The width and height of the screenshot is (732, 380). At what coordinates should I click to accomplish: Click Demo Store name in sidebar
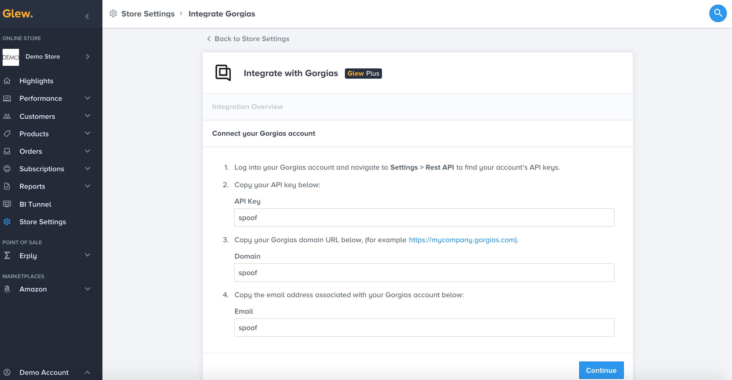(x=43, y=57)
